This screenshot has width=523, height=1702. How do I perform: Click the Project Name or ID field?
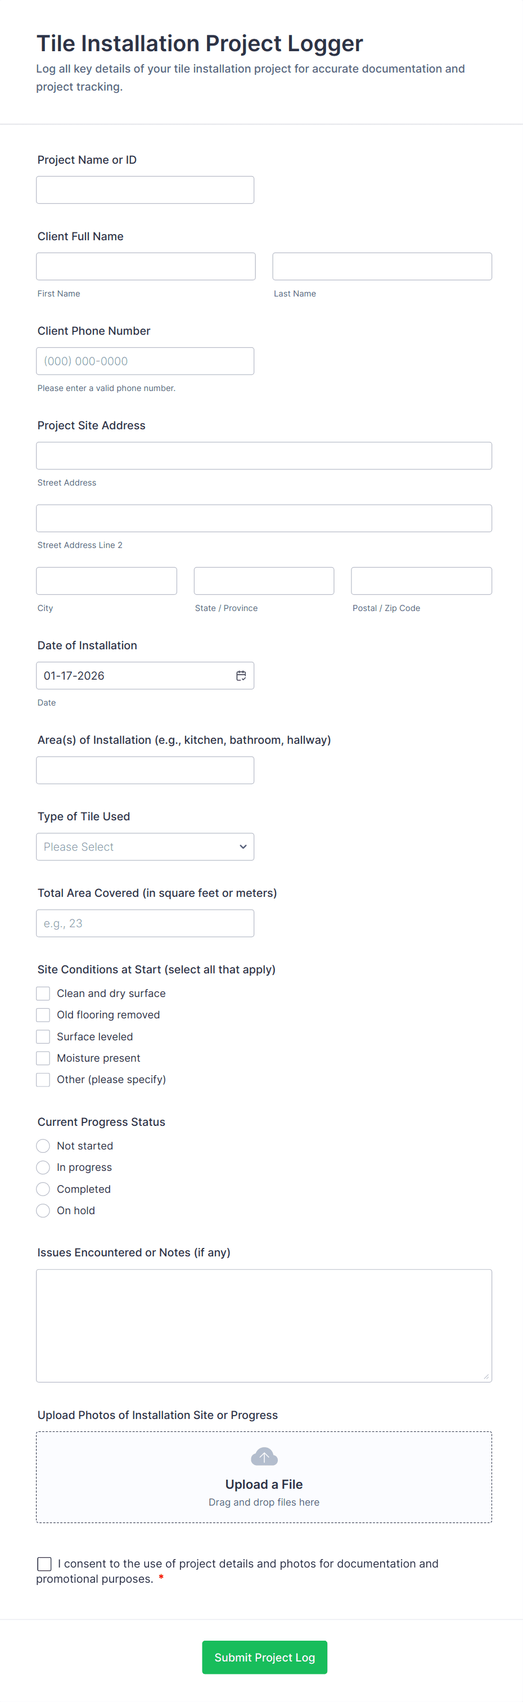pos(145,190)
